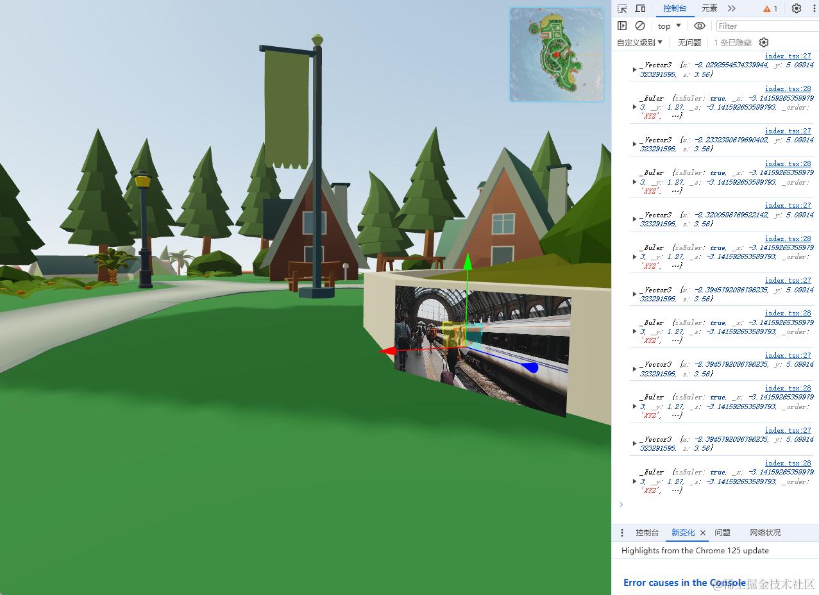Open console settings gear beside hidden count
The image size is (819, 595).
tap(764, 42)
